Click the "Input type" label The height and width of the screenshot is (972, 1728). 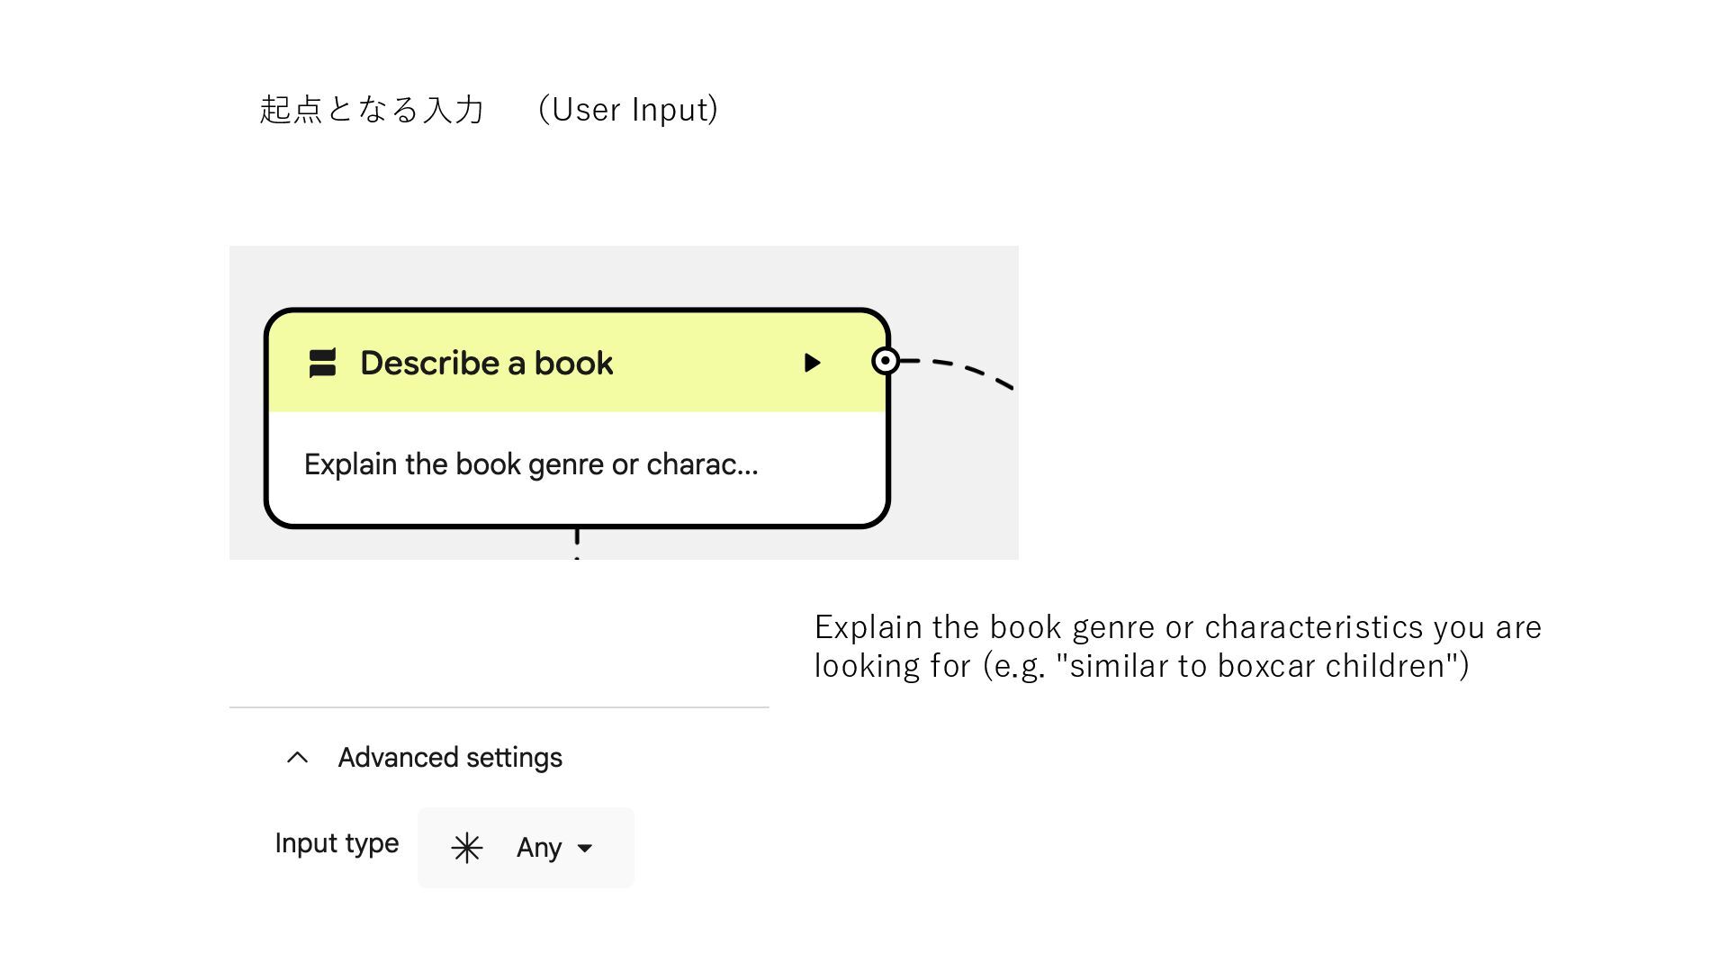337,843
